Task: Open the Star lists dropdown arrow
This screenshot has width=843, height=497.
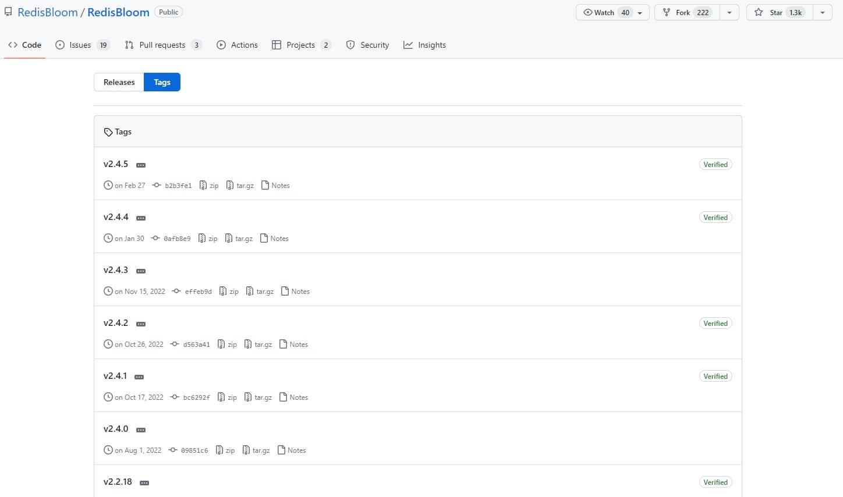Action: coord(822,12)
